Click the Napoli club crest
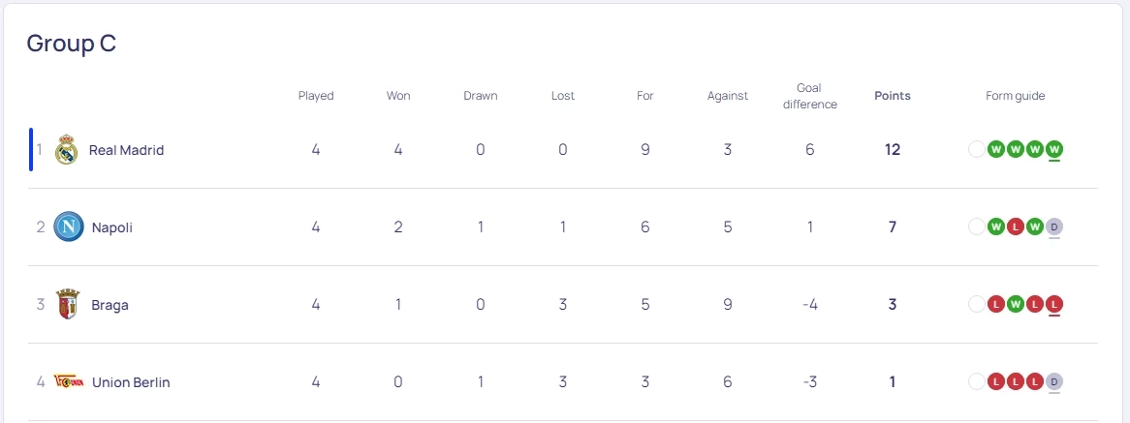This screenshot has width=1130, height=423. [x=68, y=227]
